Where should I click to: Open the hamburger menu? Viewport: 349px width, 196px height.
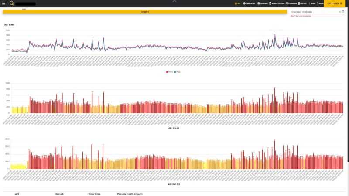[3, 3]
